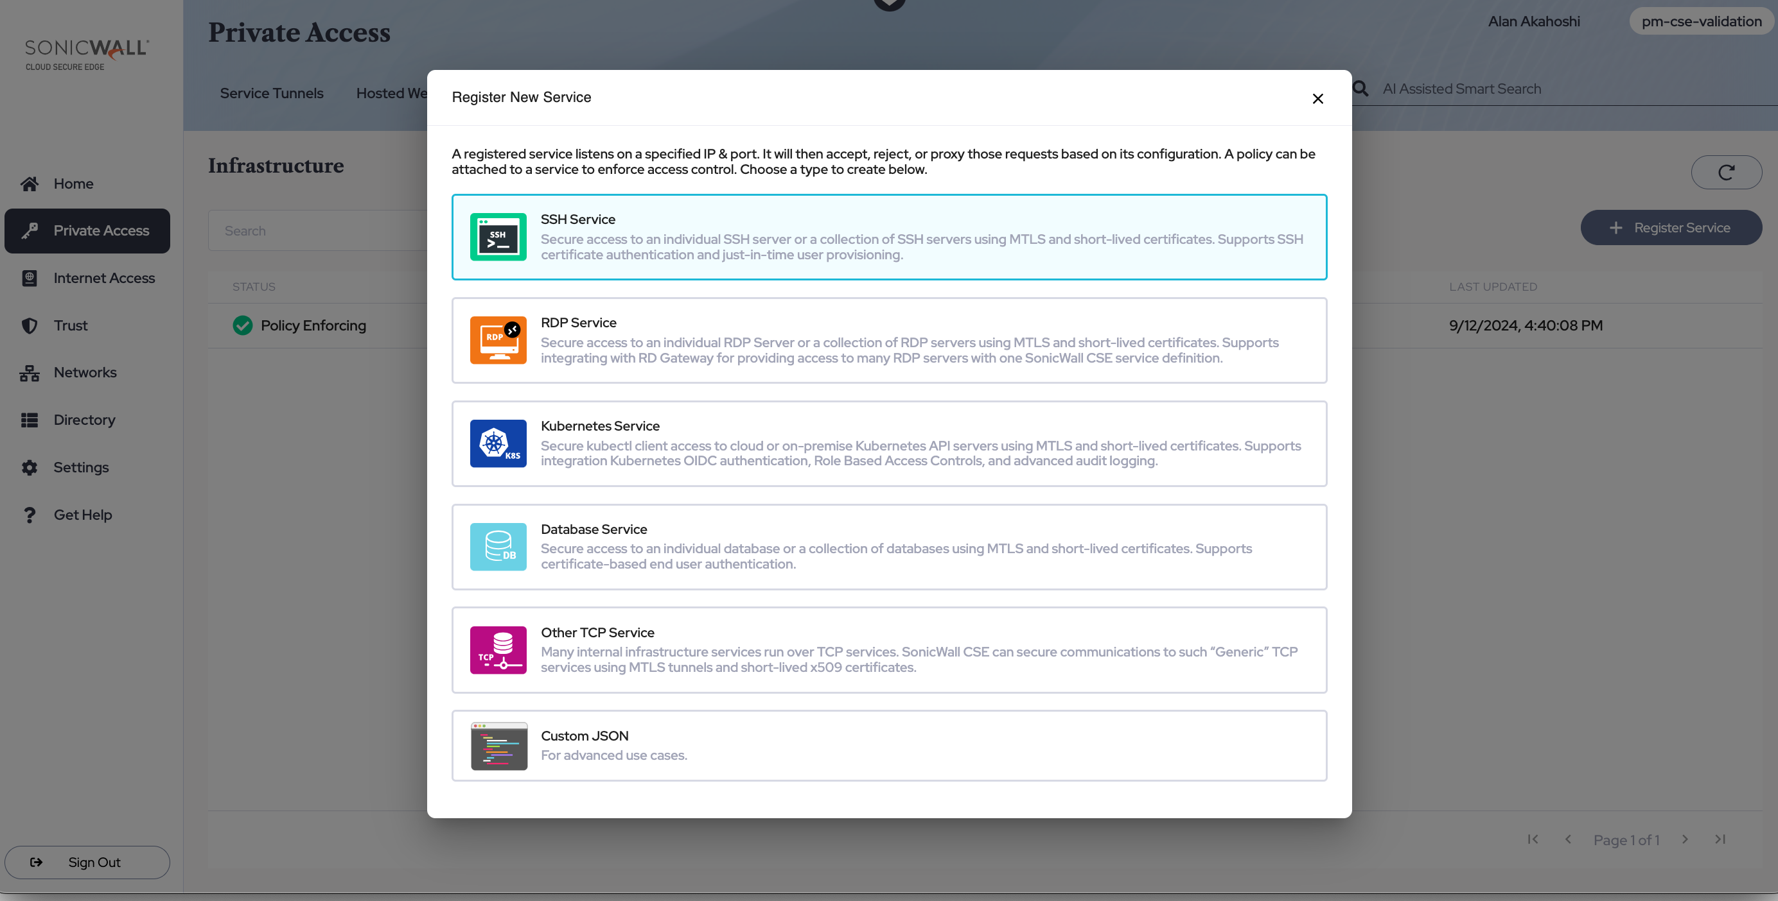Select the Other TCP Service icon
1778x901 pixels.
coord(498,650)
